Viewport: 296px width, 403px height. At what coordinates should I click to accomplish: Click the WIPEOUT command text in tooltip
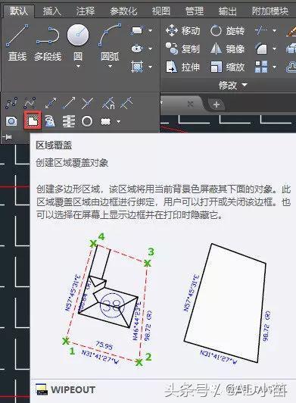[73, 389]
